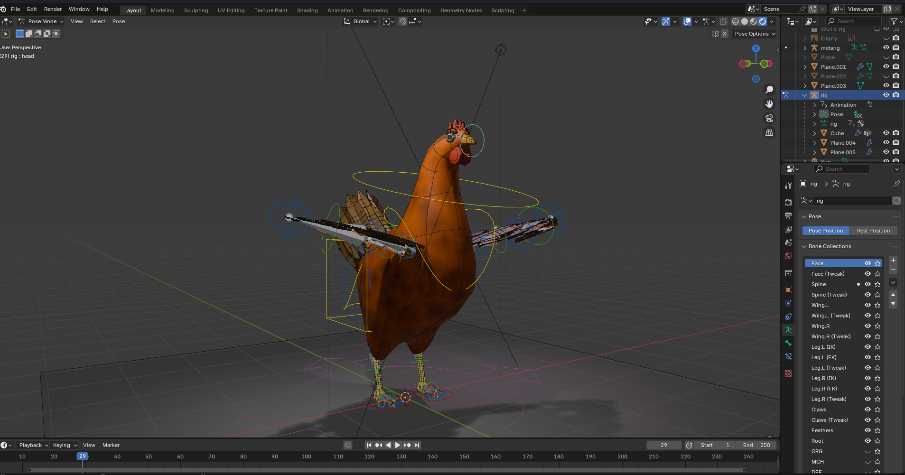Open the Bone Constraints properties tab

tap(788, 356)
